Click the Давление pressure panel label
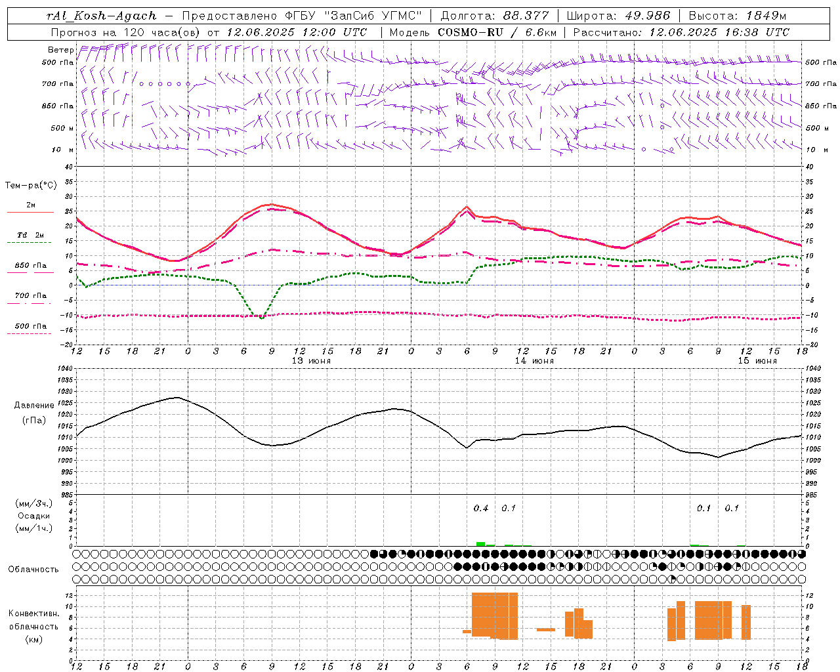Image resolution: width=840 pixels, height=672 pixels. (x=34, y=406)
